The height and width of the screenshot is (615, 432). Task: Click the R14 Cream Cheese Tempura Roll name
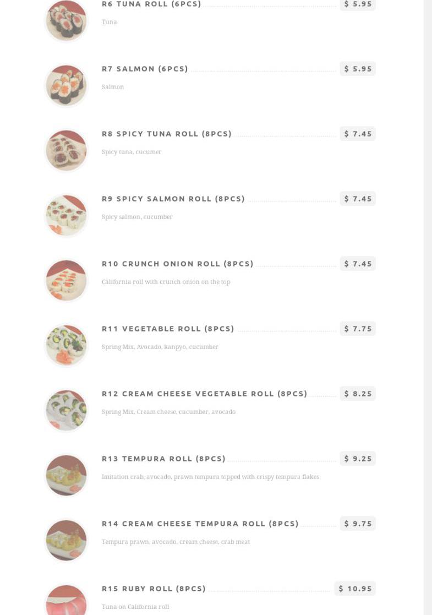point(200,524)
